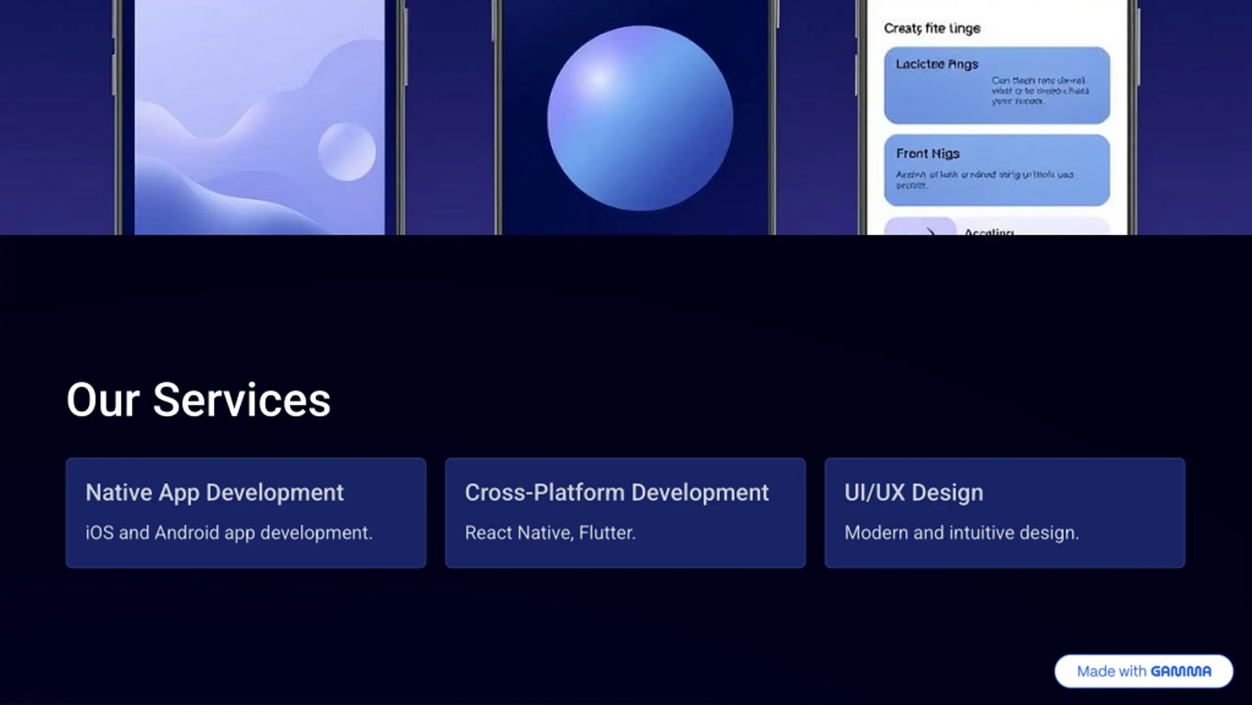
Task: Click the iOS and Android description text
Action: pyautogui.click(x=229, y=533)
